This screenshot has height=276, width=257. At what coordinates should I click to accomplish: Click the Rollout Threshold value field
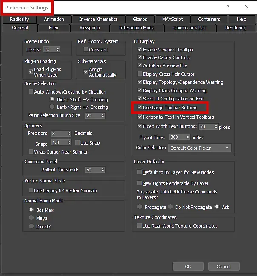tap(93, 170)
